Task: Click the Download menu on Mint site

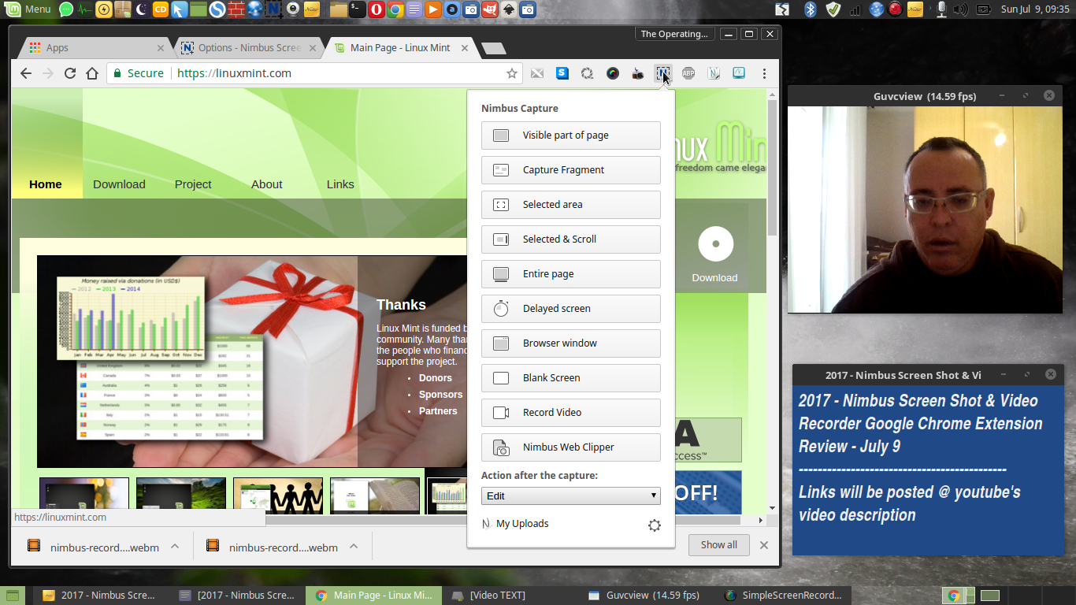Action: [x=119, y=184]
